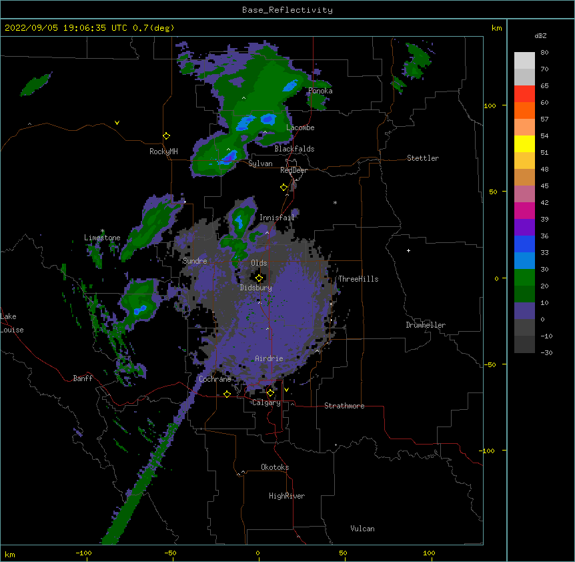Click the dBZ legend heading
This screenshot has width=575, height=562.
[540, 35]
